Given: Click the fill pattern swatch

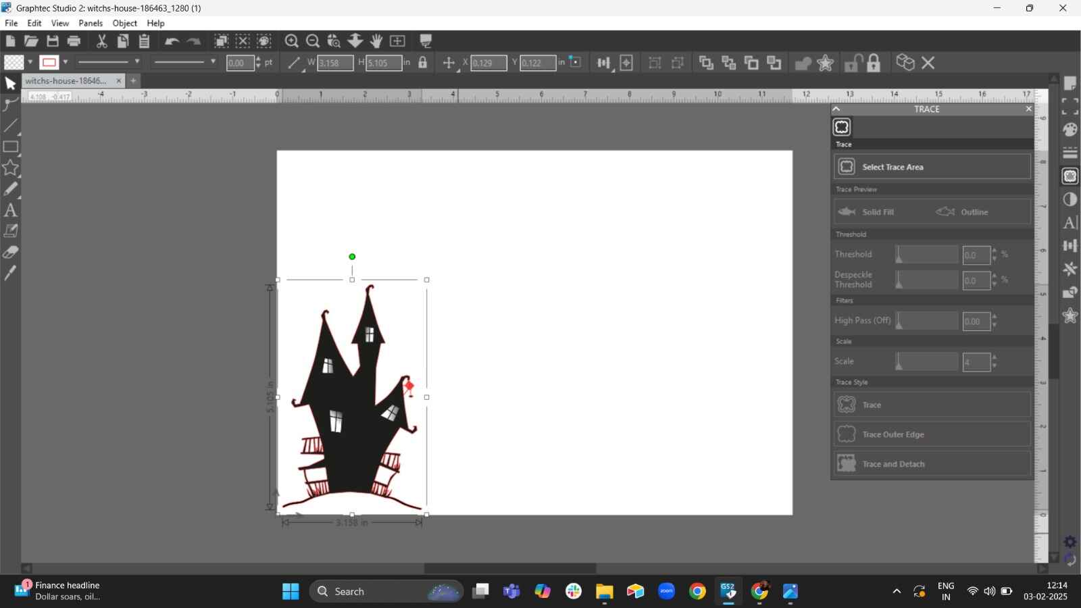Looking at the screenshot, I should tap(14, 63).
